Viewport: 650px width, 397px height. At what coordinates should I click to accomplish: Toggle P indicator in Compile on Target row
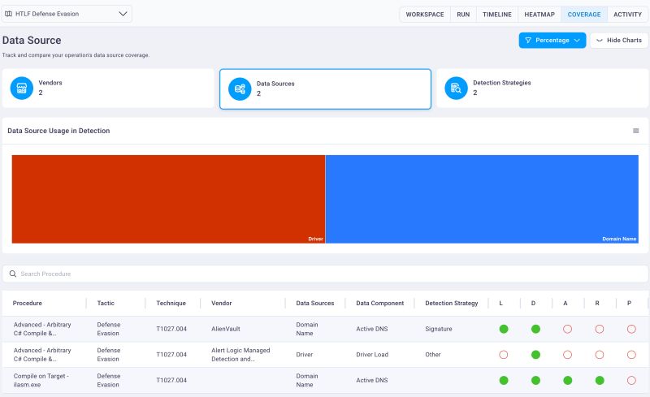point(631,381)
